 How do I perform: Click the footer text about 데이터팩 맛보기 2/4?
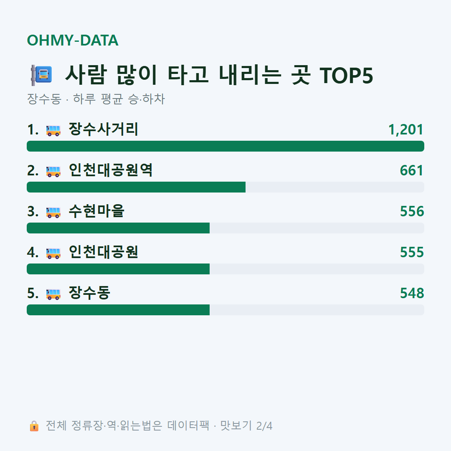pos(159,426)
